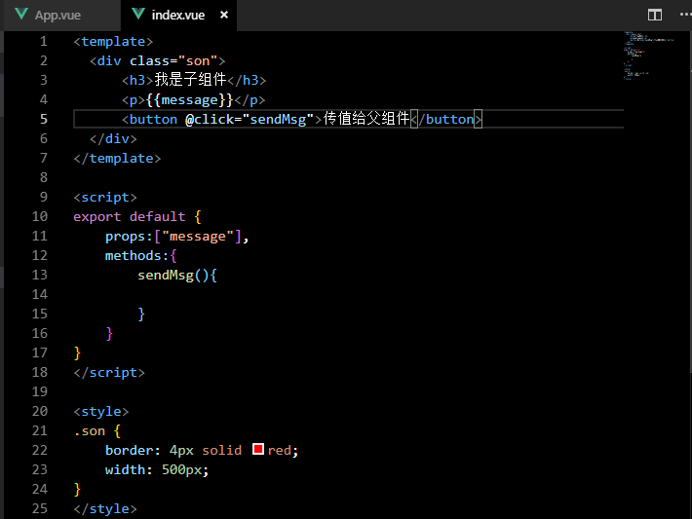Click the props:["message"] line

tap(177, 237)
